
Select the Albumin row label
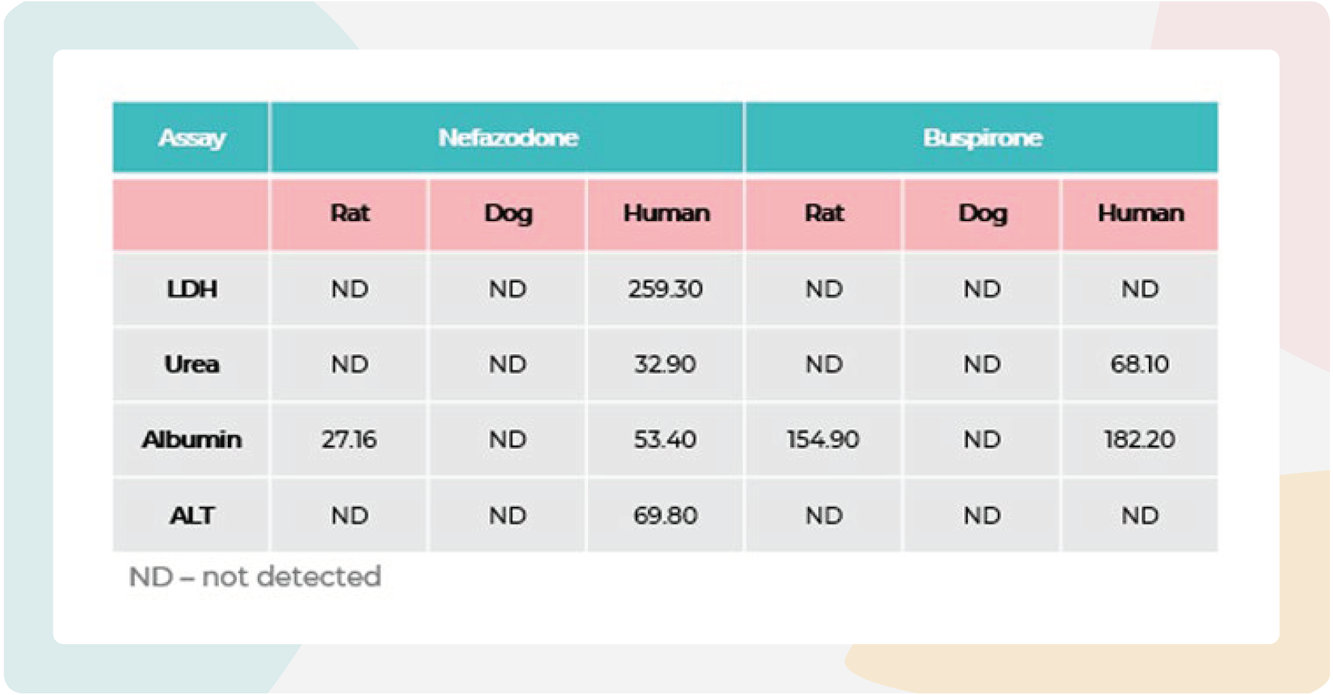[x=191, y=440]
